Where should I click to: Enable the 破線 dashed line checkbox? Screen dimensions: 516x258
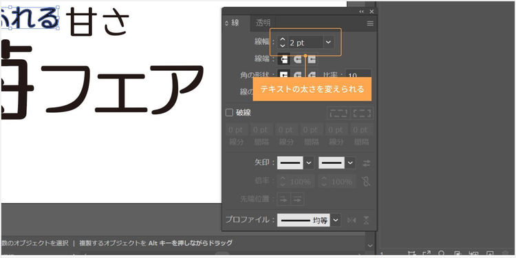pyautogui.click(x=229, y=113)
